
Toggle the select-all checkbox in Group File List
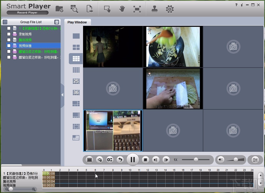[5, 22]
